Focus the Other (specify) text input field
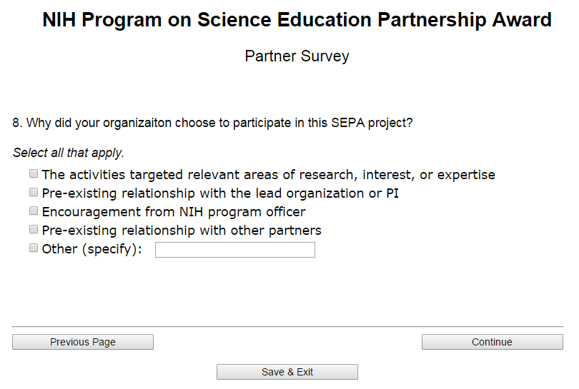 point(234,250)
